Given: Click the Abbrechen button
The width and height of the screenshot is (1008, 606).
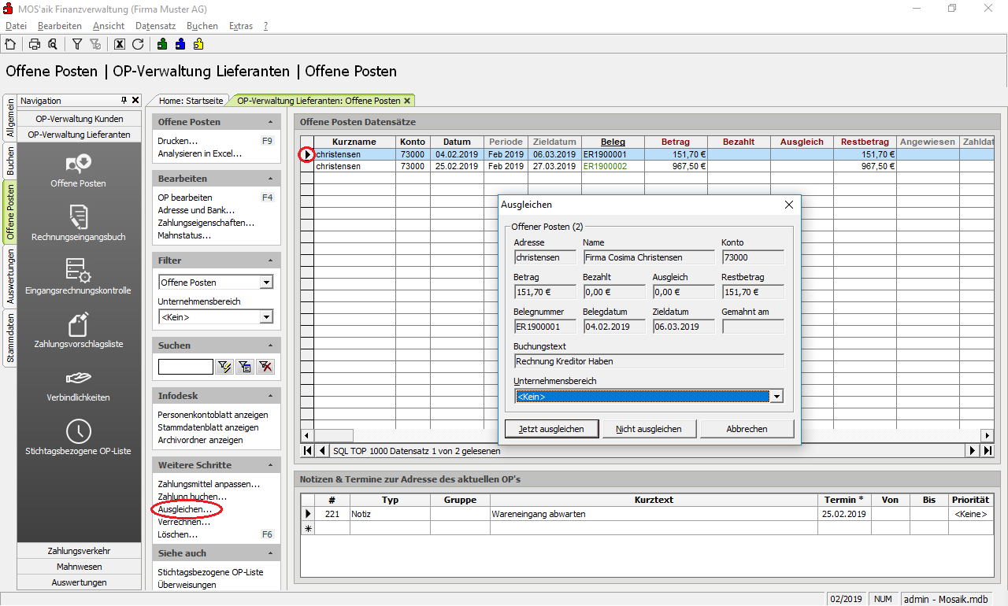Looking at the screenshot, I should click(747, 429).
